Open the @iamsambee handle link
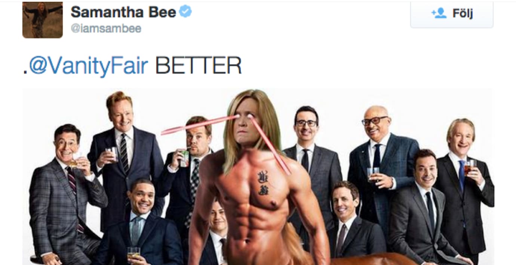This screenshot has height=265, width=516. [106, 29]
